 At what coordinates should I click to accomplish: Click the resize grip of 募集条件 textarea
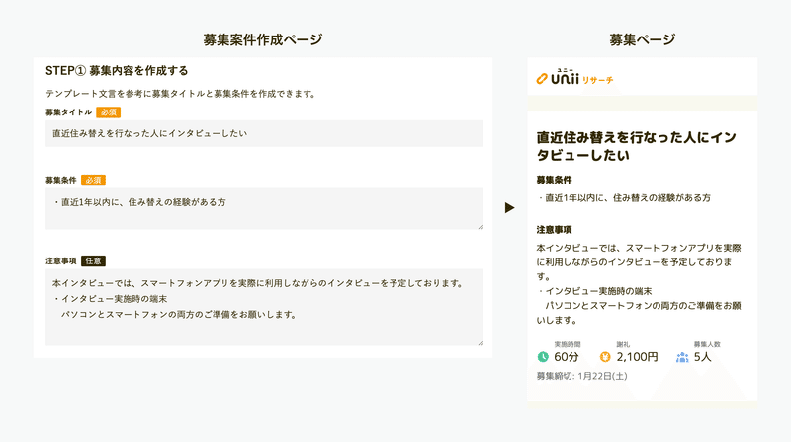[x=480, y=227]
